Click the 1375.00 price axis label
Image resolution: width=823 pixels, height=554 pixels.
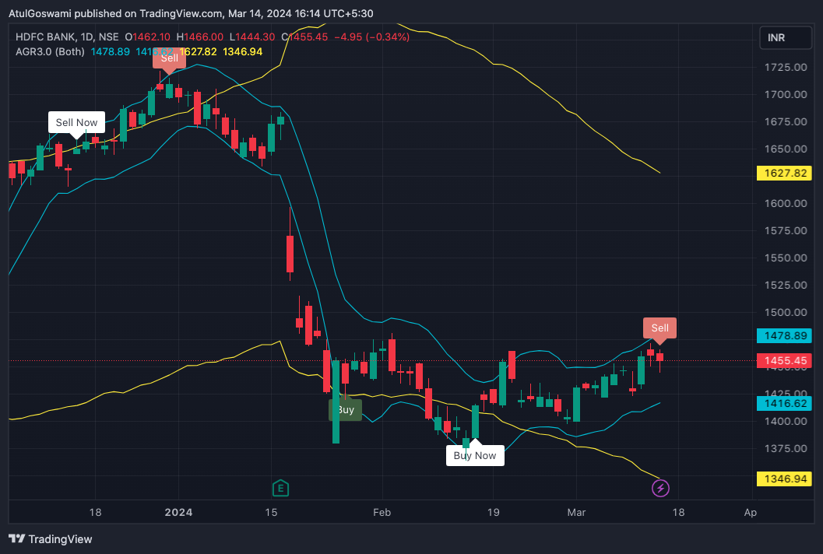786,448
